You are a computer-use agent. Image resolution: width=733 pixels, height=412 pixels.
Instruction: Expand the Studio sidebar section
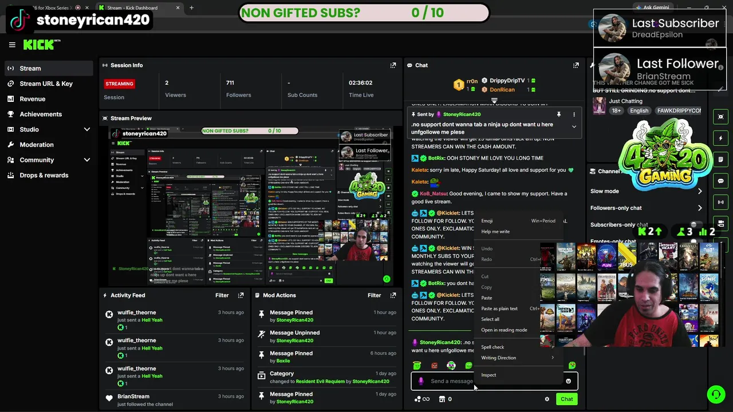click(x=86, y=129)
